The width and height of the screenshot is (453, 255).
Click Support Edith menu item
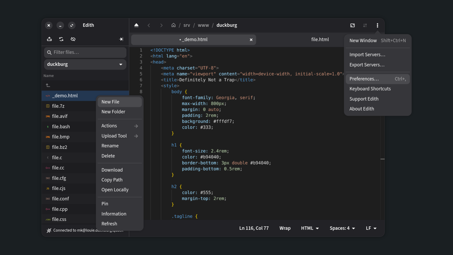coord(378,99)
